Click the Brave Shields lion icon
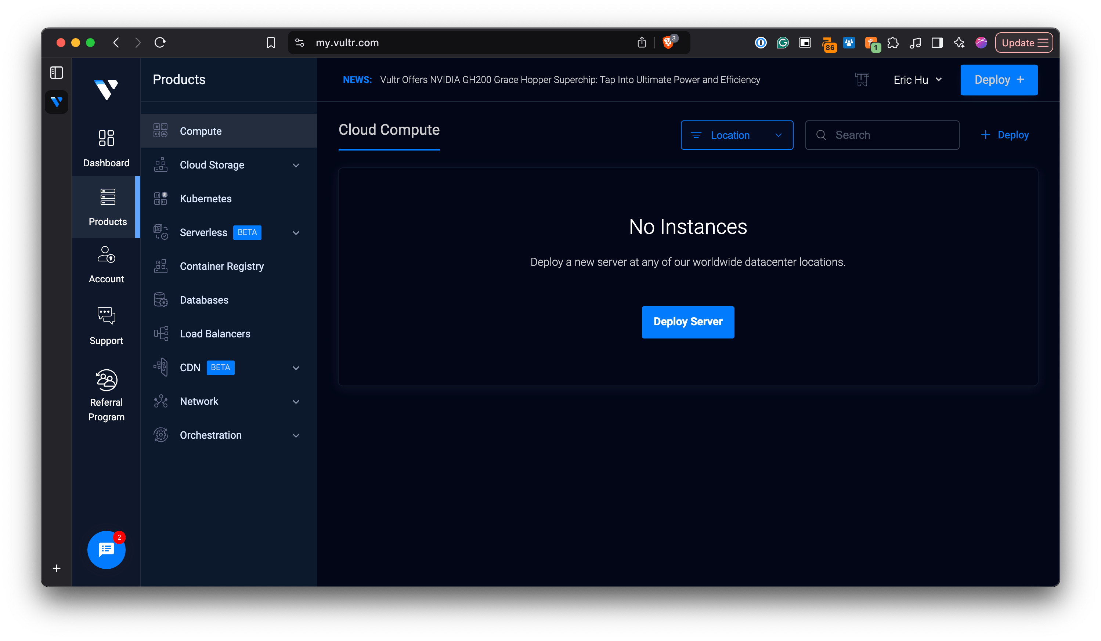 (668, 42)
